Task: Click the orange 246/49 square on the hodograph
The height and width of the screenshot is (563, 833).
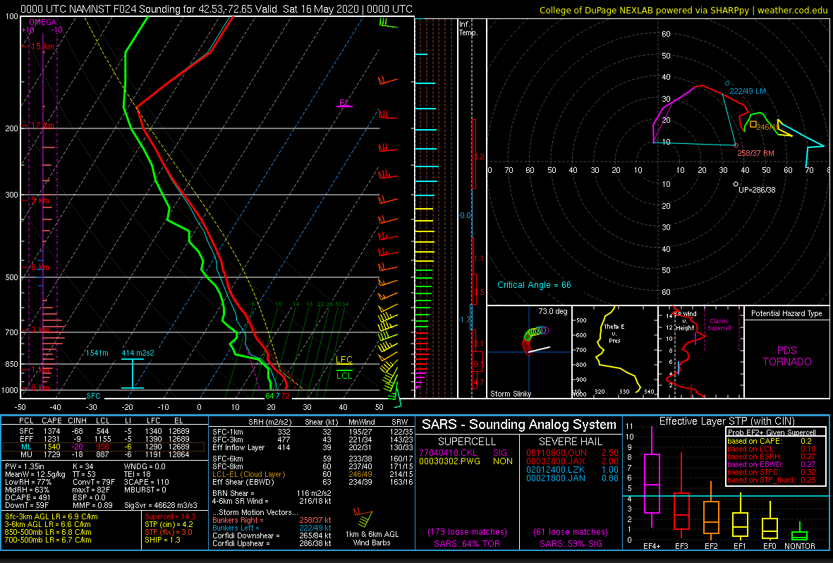Action: [x=753, y=124]
